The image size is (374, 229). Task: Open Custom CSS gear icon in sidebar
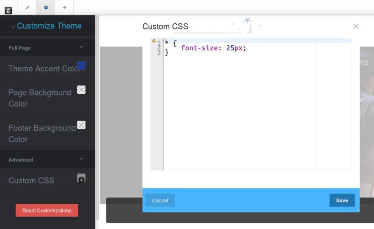81,178
